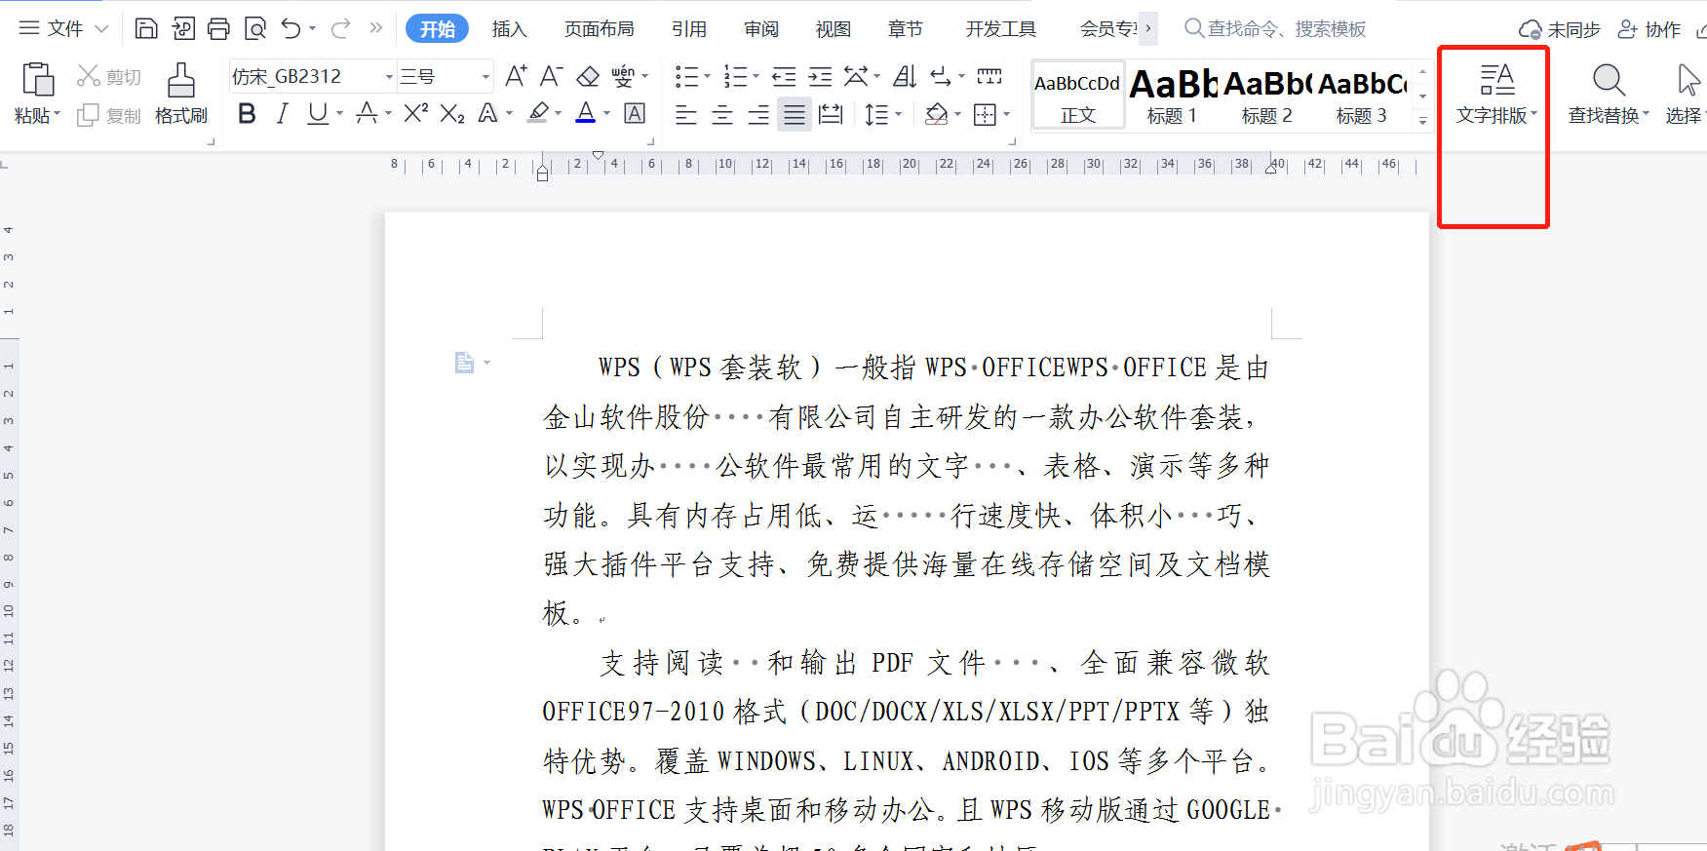Click the distributed alignment icon
Image resolution: width=1707 pixels, height=851 pixels.
pyautogui.click(x=831, y=115)
